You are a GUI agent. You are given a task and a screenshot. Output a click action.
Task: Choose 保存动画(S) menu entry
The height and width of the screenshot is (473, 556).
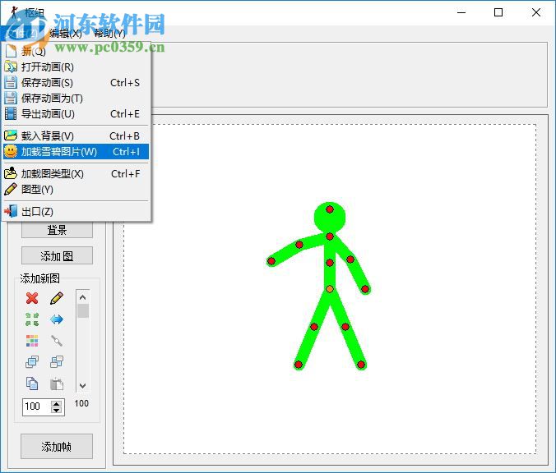click(76, 82)
